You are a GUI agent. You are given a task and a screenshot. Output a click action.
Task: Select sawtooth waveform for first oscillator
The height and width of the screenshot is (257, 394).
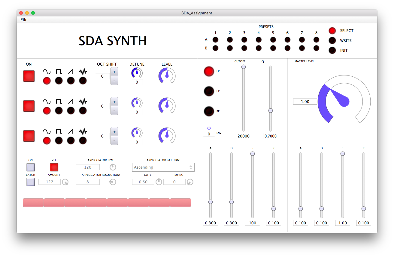tap(71, 81)
